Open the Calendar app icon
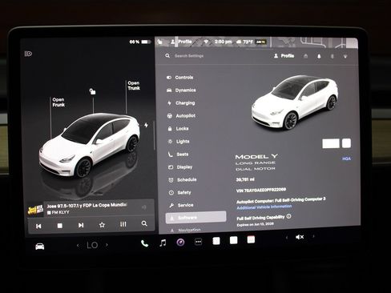This screenshot has width=391, height=293. (251, 239)
